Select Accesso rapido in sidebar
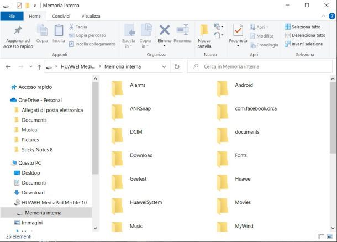Screen dimensions: 337x242 pos(31,87)
